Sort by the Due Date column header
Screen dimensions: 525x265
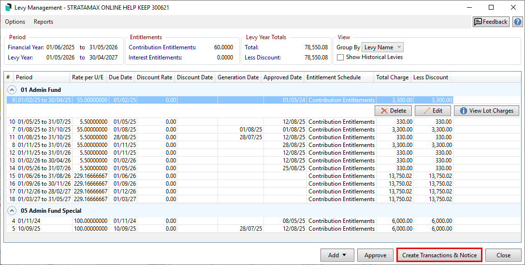[120, 77]
